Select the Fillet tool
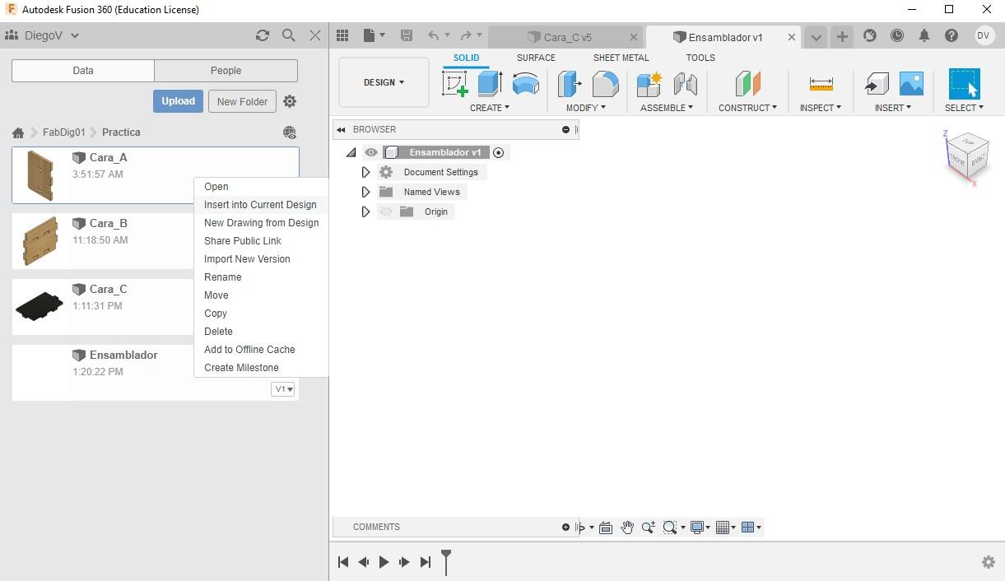Viewport: 1005px width, 581px height. (x=606, y=84)
